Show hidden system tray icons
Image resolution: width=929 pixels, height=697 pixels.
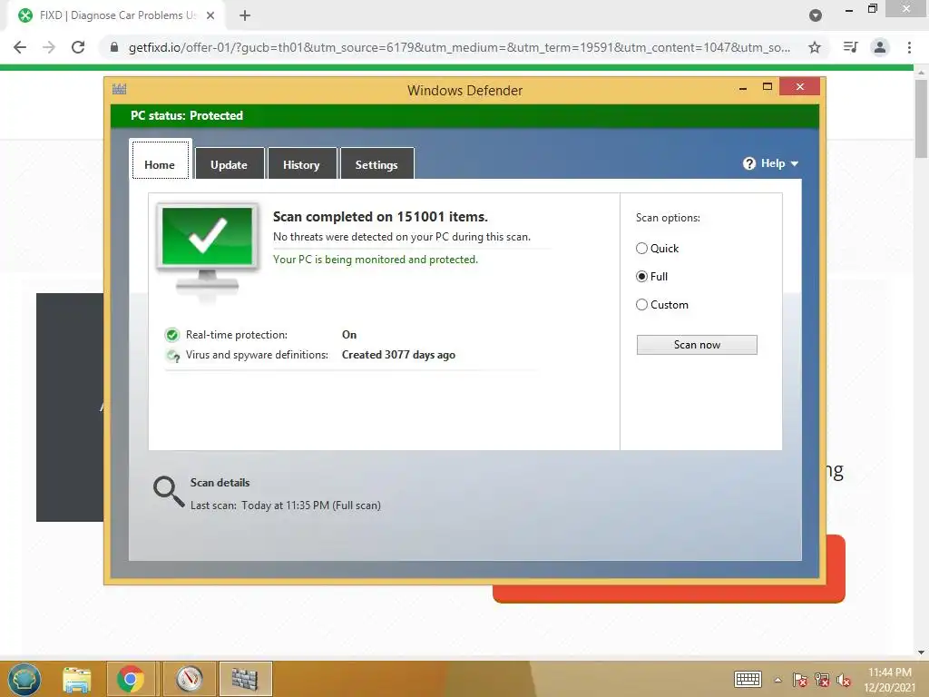tap(777, 680)
